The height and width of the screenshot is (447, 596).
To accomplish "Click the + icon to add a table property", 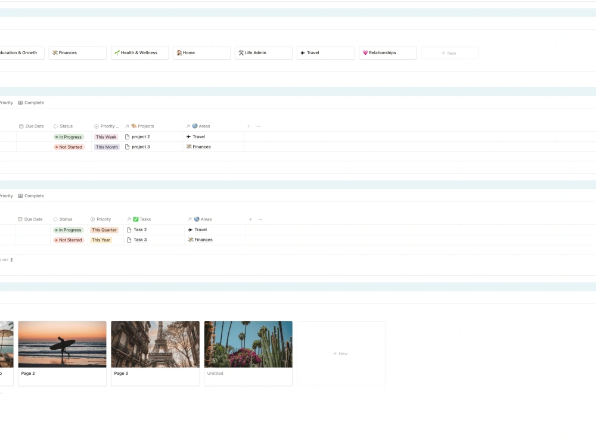I will click(x=249, y=126).
